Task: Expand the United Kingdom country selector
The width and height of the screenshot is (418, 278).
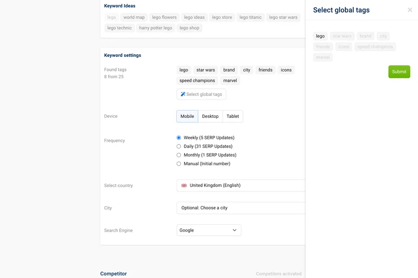Action: [x=240, y=186]
